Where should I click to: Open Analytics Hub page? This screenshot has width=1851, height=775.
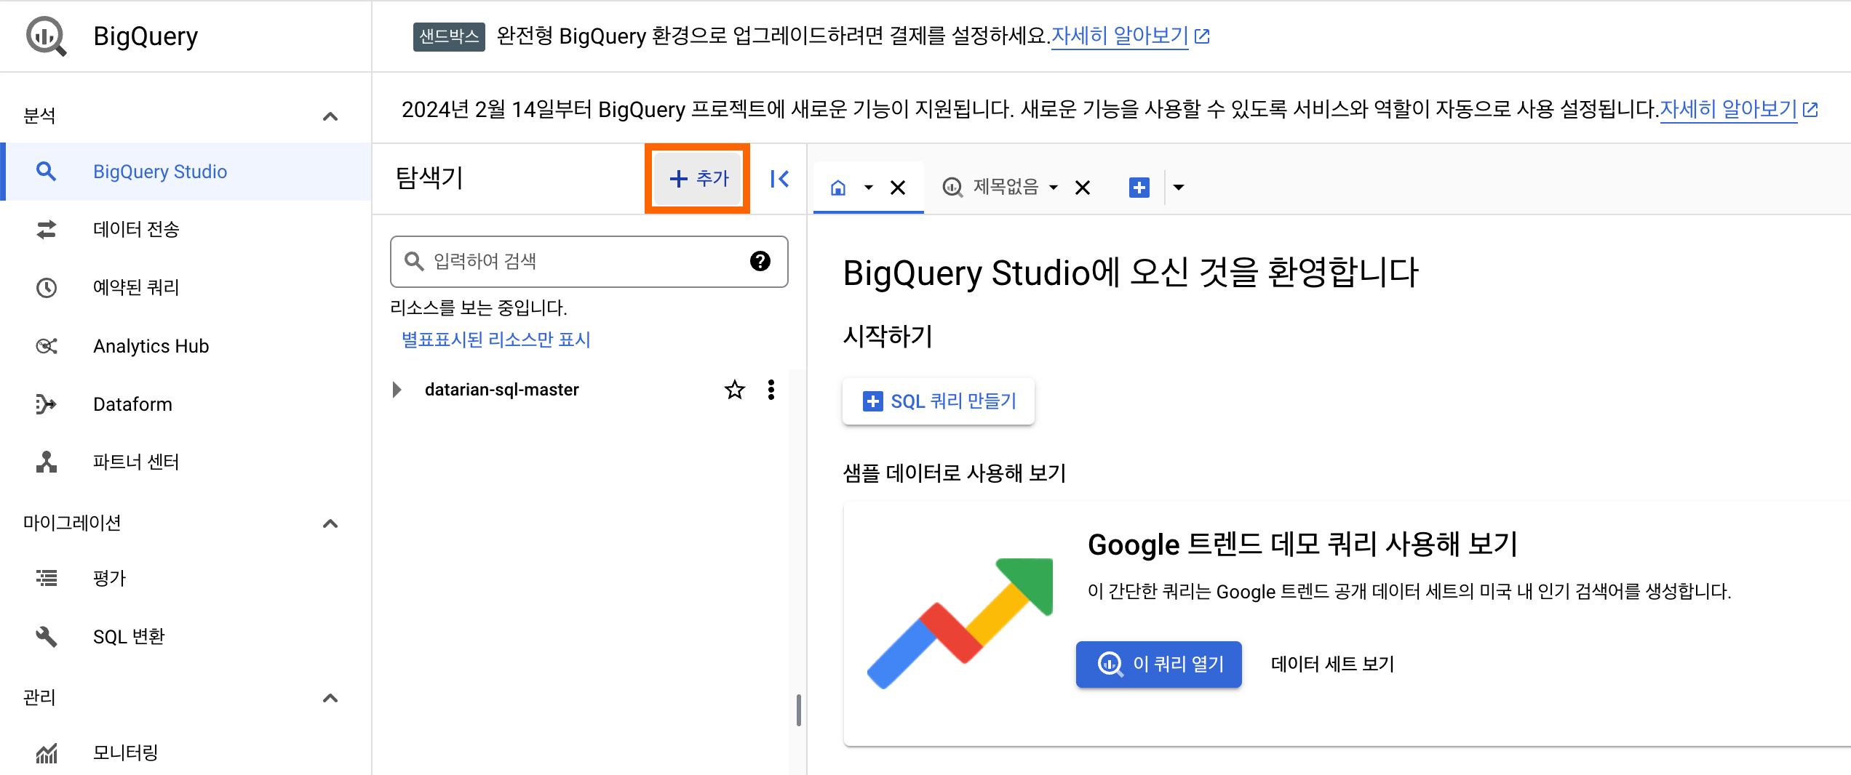click(186, 346)
